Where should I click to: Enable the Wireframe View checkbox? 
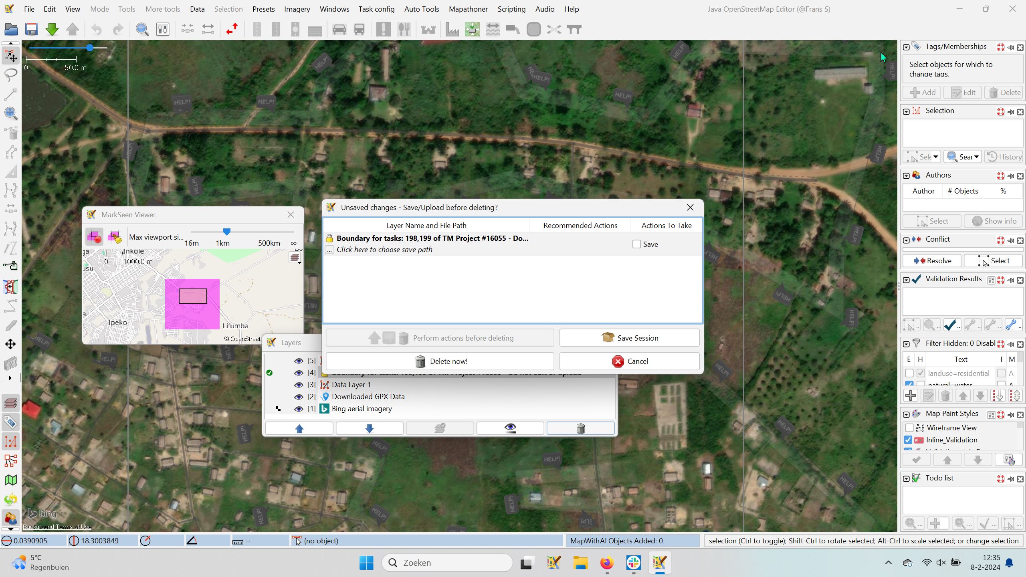point(909,428)
